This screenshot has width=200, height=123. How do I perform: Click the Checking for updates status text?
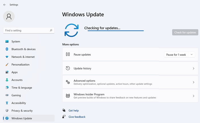tap(102, 28)
